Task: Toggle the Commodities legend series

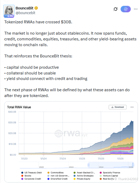Action: click(x=56, y=173)
